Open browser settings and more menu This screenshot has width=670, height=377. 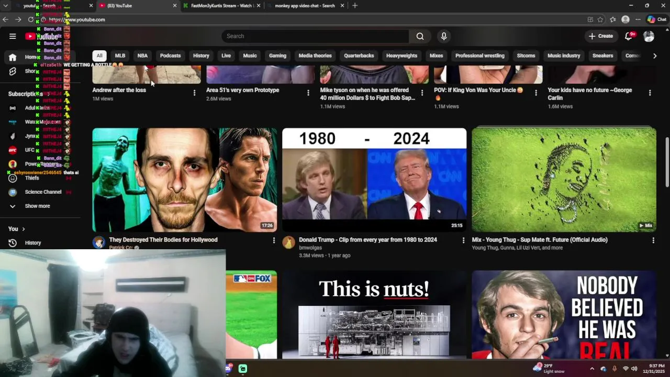(x=638, y=19)
